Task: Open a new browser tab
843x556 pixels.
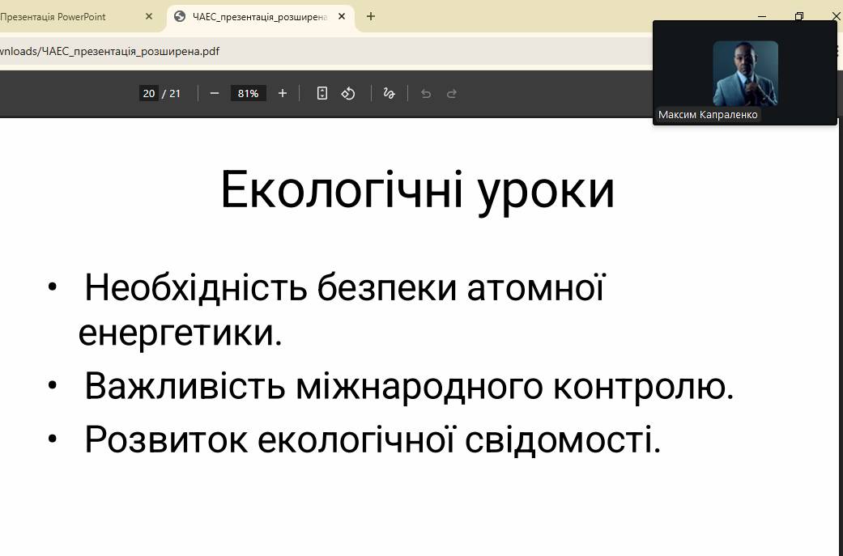Action: tap(371, 16)
